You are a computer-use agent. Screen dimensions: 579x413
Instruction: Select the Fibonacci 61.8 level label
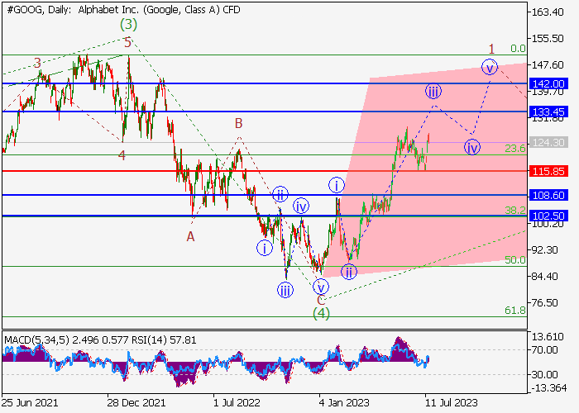point(515,311)
